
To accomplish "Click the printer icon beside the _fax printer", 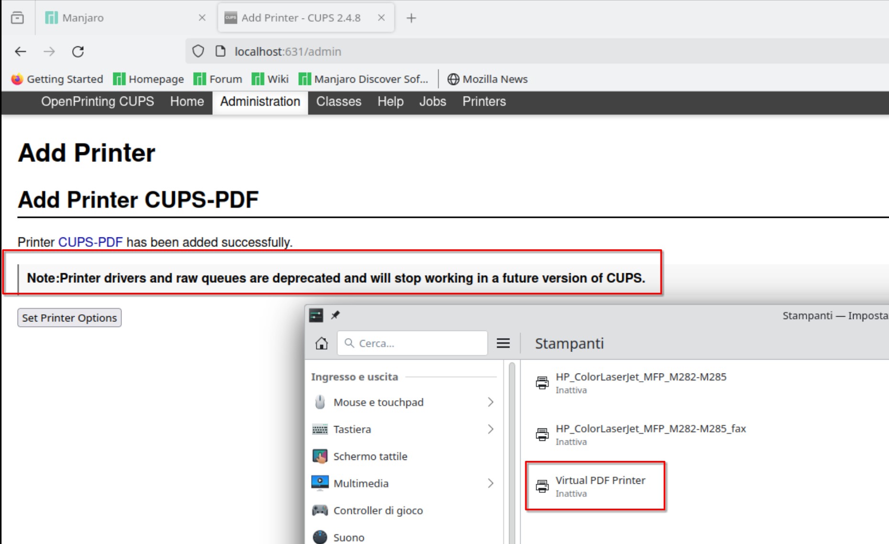I will [542, 435].
